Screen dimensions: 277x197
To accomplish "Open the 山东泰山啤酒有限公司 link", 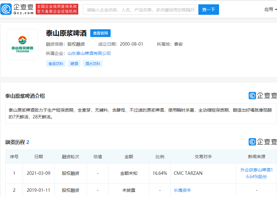I will click(x=89, y=53).
